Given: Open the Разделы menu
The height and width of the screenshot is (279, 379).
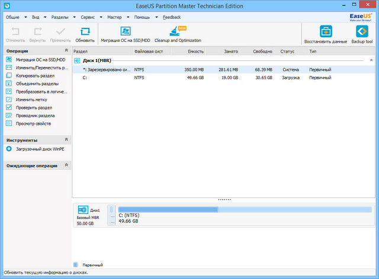Looking at the screenshot, I should point(60,17).
